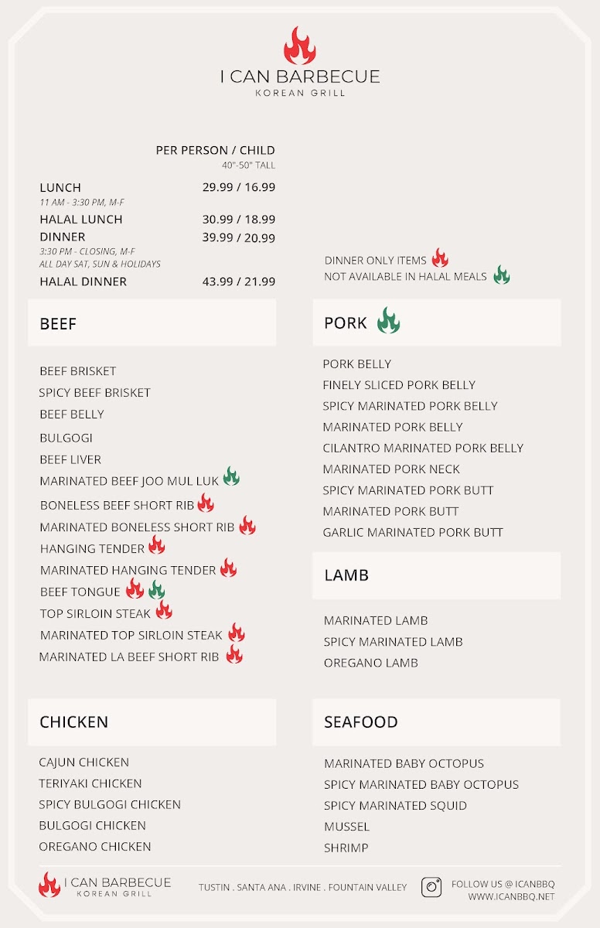
Task: Click the Oregano Chicken menu item
Action: click(95, 846)
